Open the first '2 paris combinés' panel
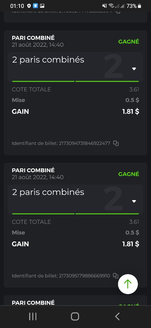The height and width of the screenshot is (328, 151). pos(75,67)
